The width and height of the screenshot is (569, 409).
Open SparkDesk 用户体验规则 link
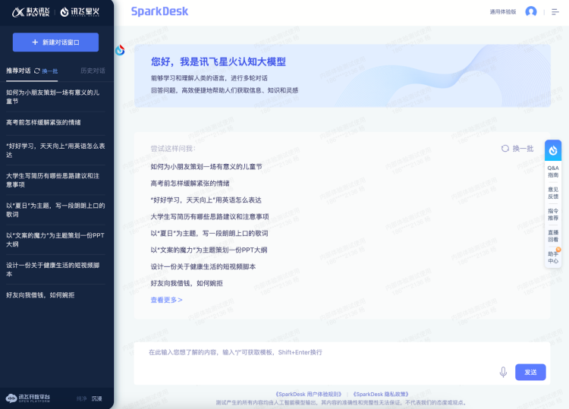pos(308,394)
